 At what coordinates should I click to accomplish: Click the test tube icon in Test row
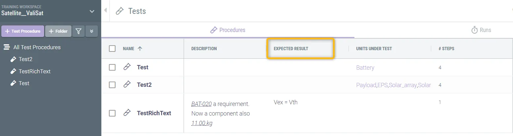[x=127, y=67]
